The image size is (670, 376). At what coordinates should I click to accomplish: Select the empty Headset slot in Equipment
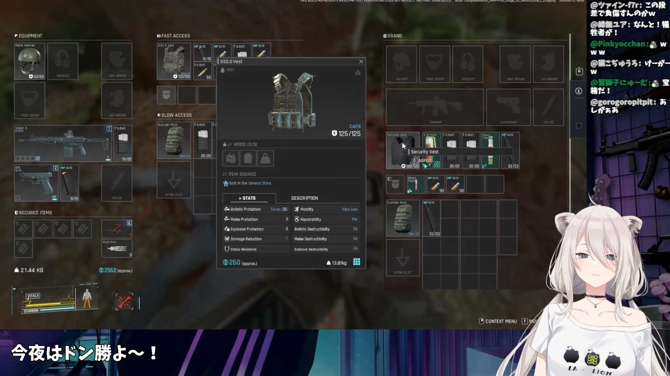point(63,61)
